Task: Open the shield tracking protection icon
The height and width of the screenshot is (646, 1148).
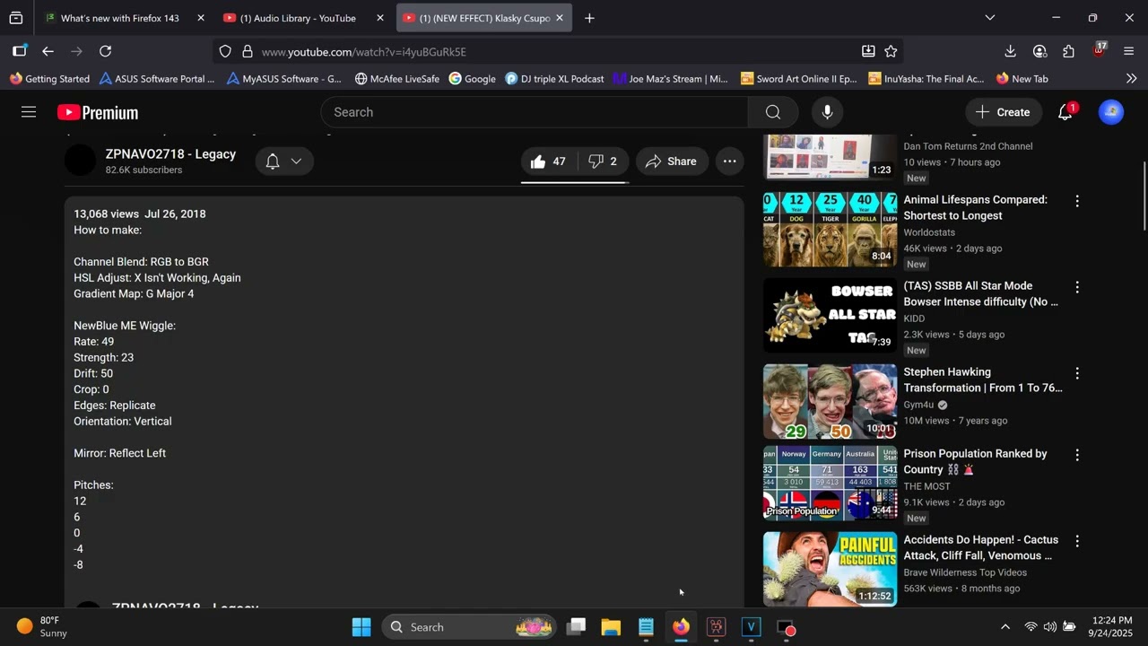Action: click(x=225, y=51)
